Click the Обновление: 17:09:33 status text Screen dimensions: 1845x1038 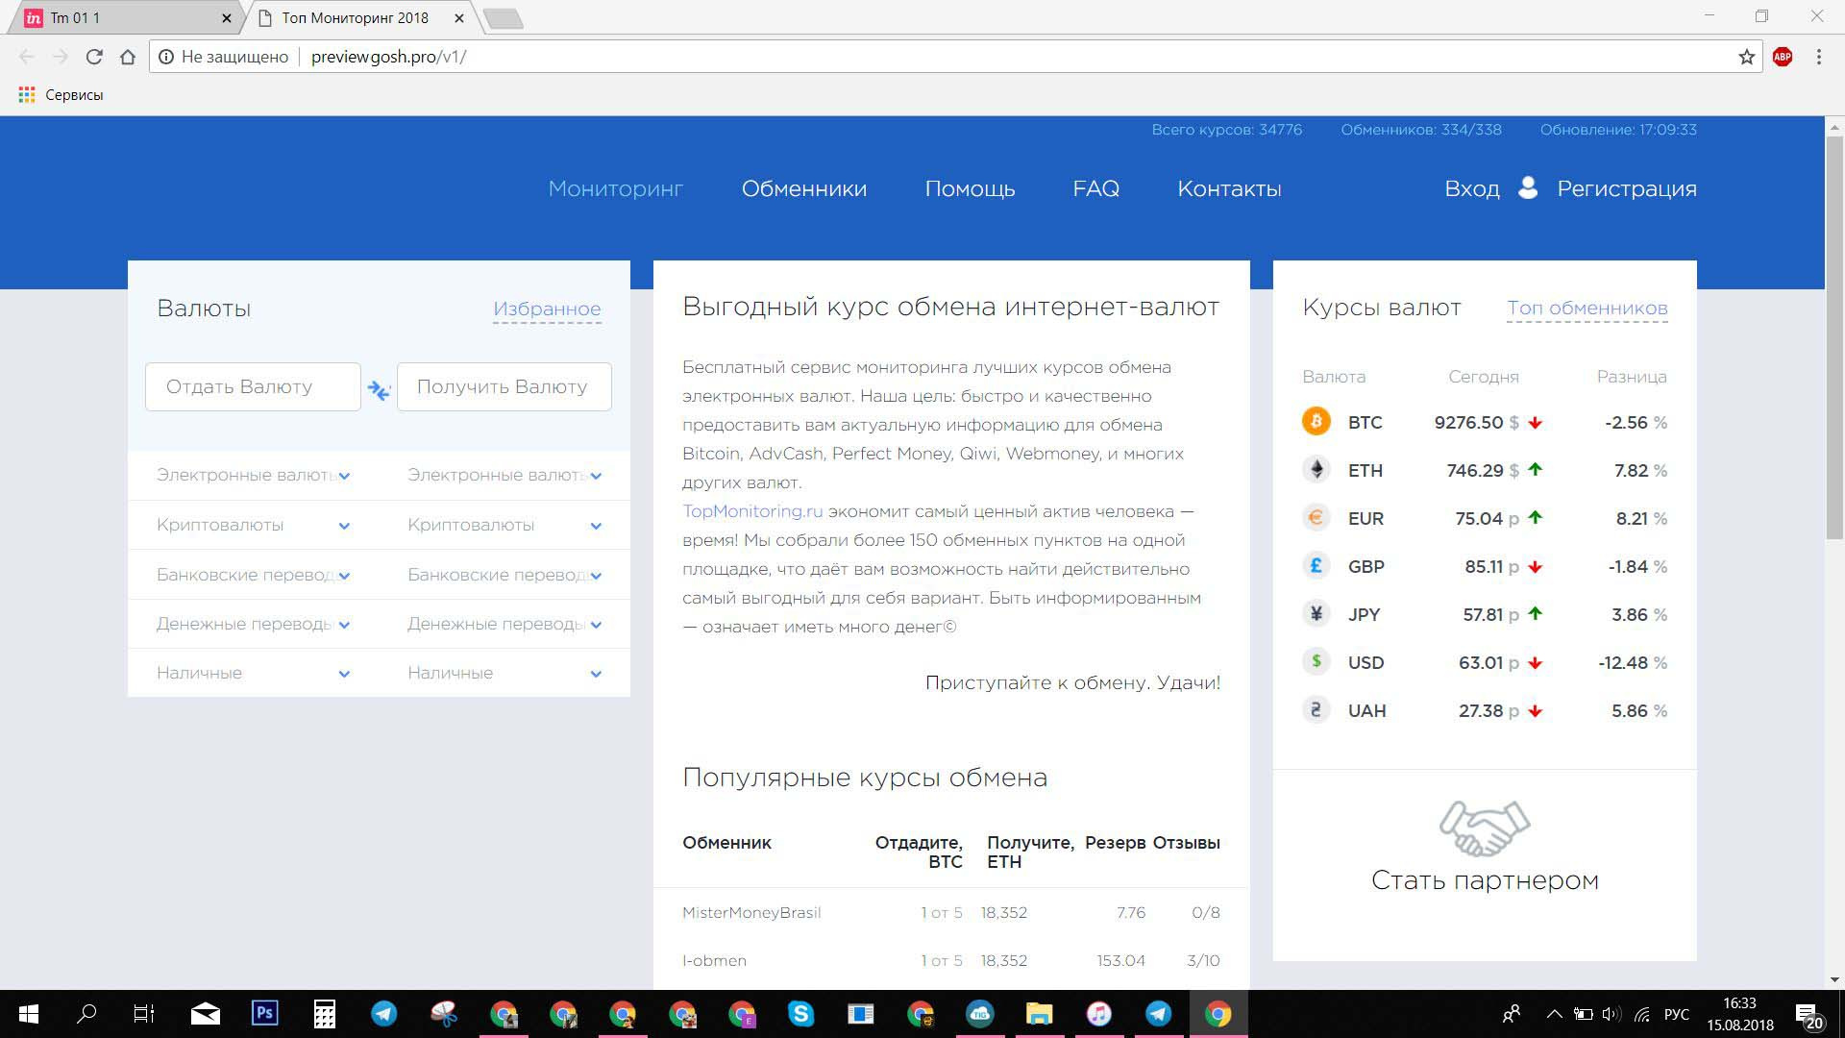click(1618, 129)
